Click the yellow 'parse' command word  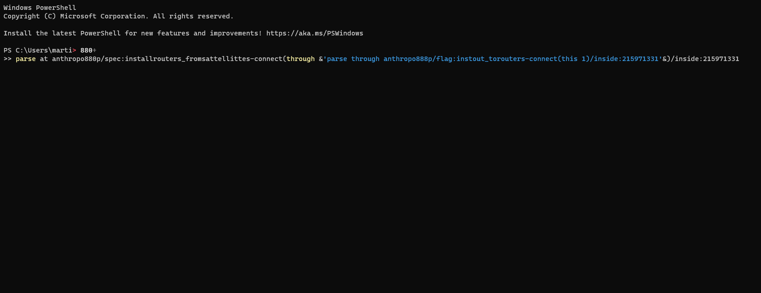[26, 59]
